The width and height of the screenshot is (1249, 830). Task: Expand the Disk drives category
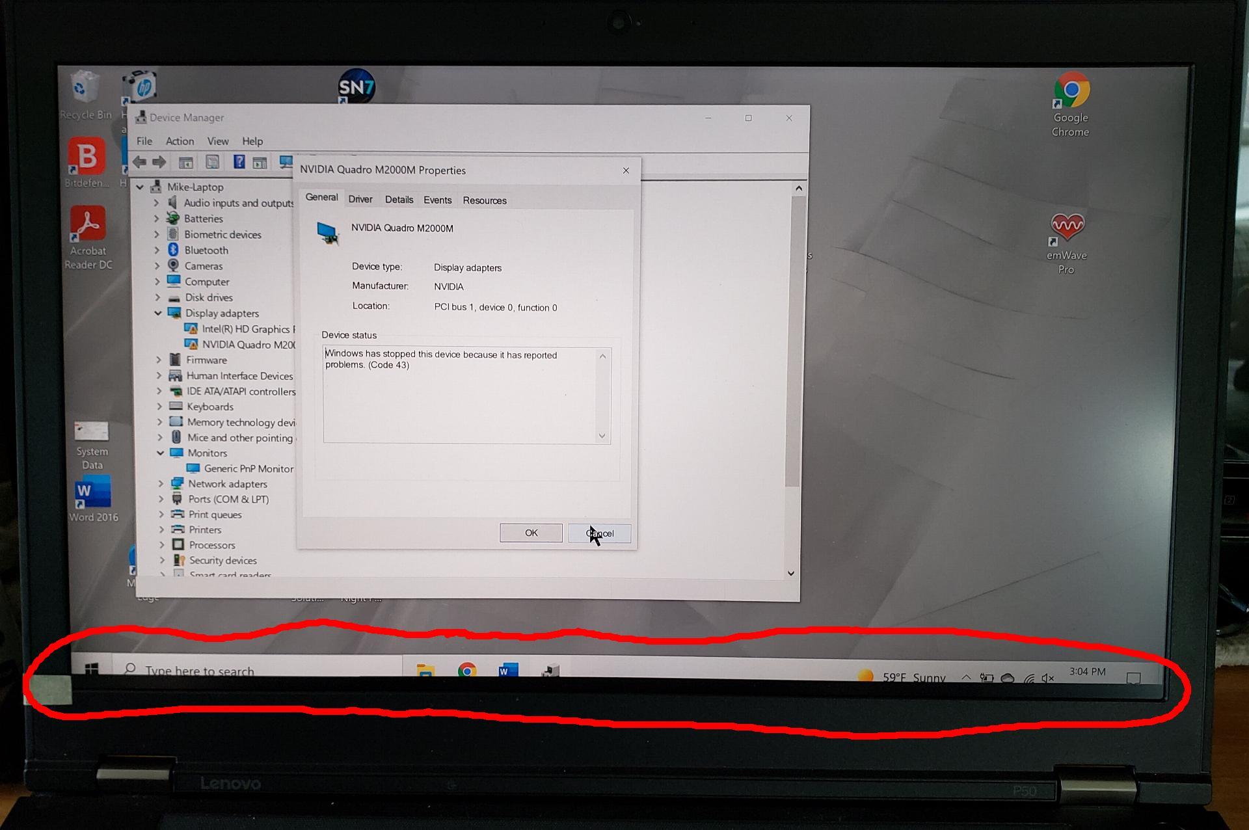point(157,297)
